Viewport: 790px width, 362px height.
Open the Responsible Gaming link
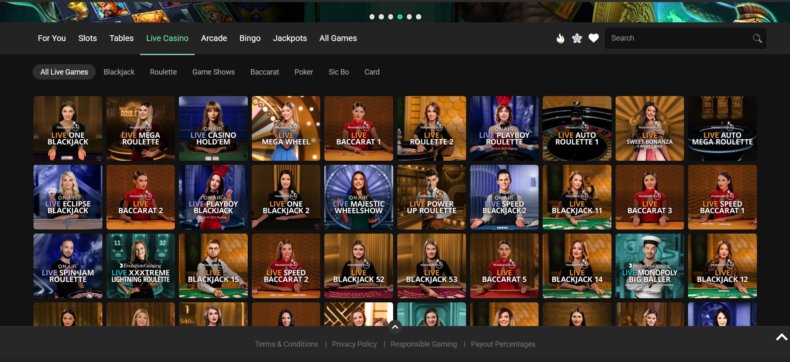[424, 344]
